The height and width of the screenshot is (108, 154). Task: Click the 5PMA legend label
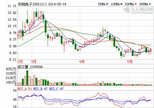tap(102, 4)
